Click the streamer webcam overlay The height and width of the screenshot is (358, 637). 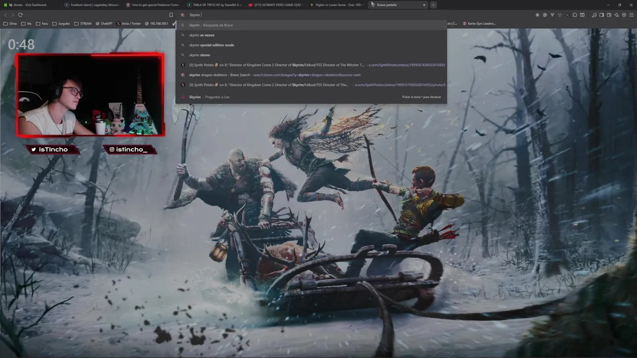(90, 95)
